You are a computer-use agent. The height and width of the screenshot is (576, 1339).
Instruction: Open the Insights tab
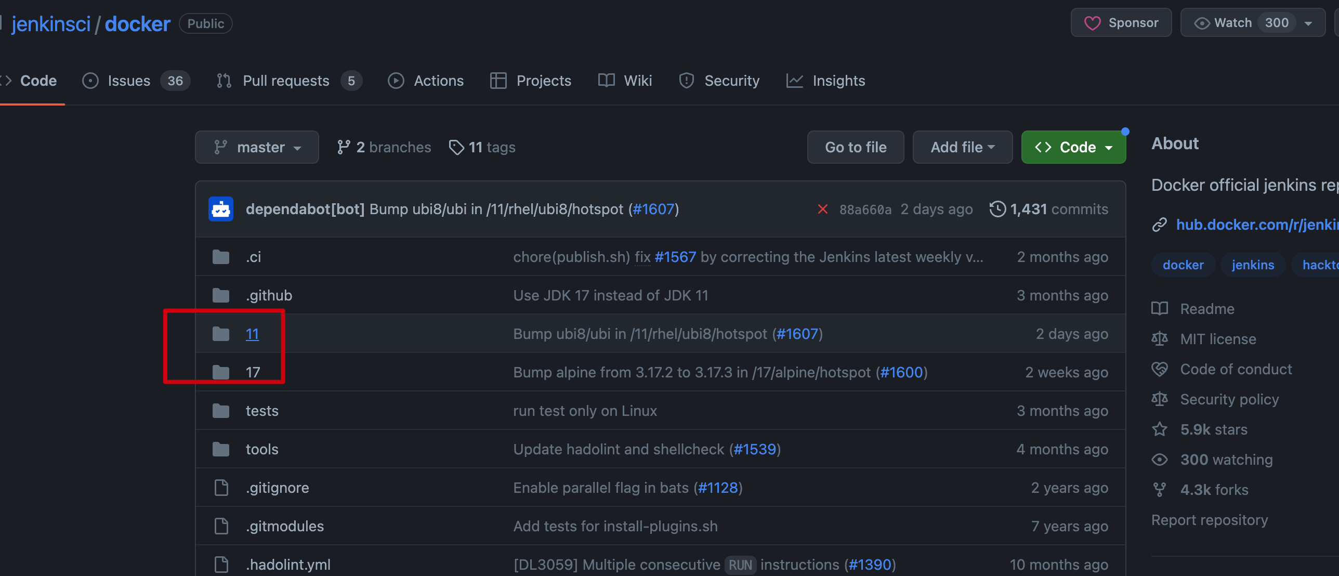click(x=826, y=81)
